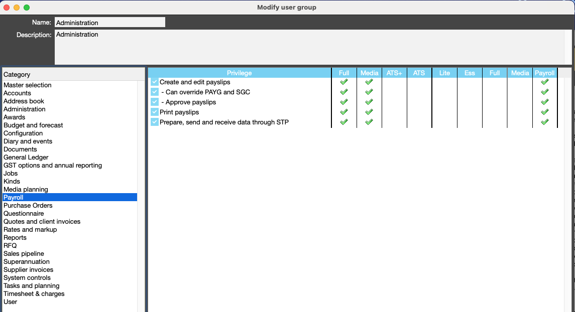Click Media checkmark for Print payslips
Screen dimensions: 575x312
(x=369, y=112)
